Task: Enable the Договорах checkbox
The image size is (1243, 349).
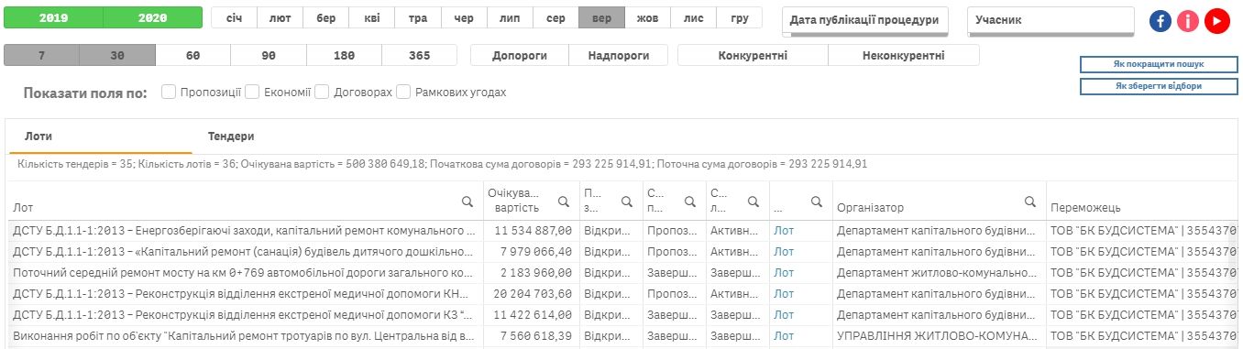Action: pyautogui.click(x=322, y=92)
